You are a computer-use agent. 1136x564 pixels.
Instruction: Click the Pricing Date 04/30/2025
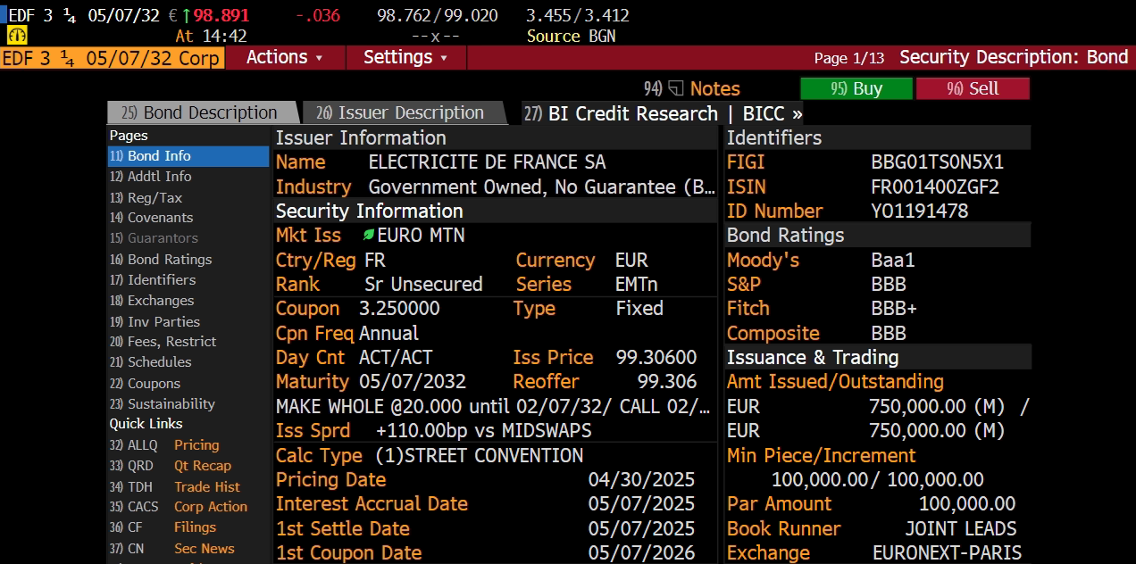[641, 480]
